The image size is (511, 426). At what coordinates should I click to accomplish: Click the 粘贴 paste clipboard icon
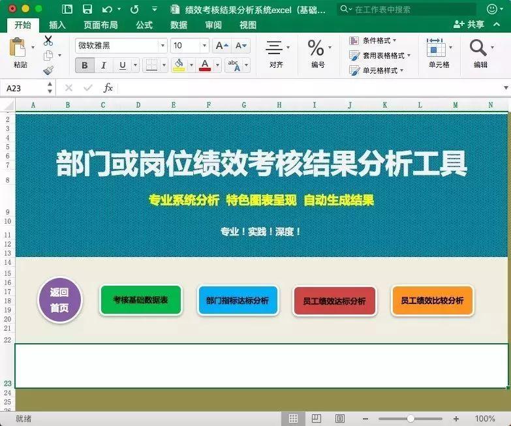pyautogui.click(x=18, y=48)
